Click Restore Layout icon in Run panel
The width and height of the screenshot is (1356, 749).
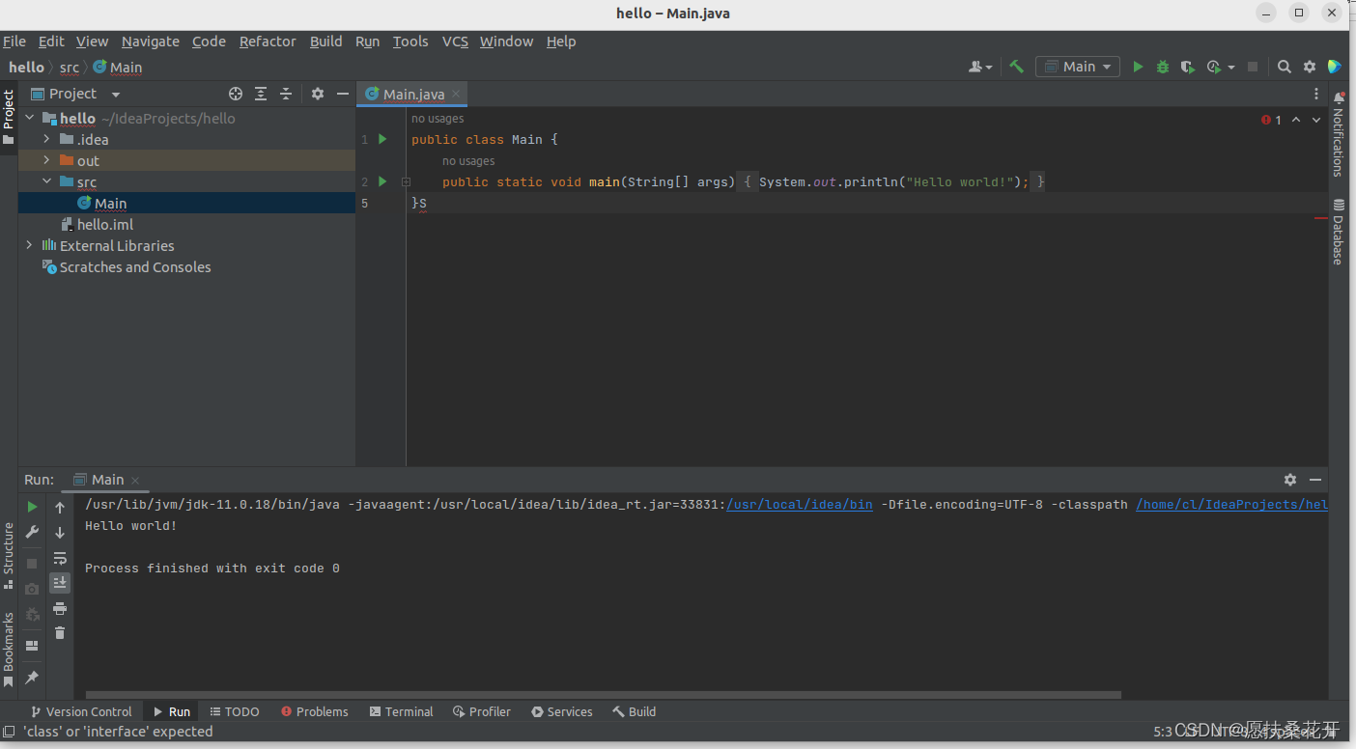pyautogui.click(x=32, y=645)
